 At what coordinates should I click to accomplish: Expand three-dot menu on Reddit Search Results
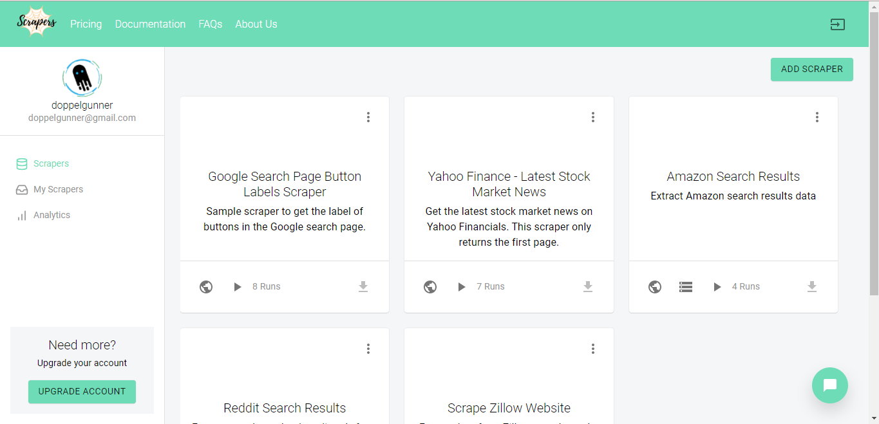point(368,349)
